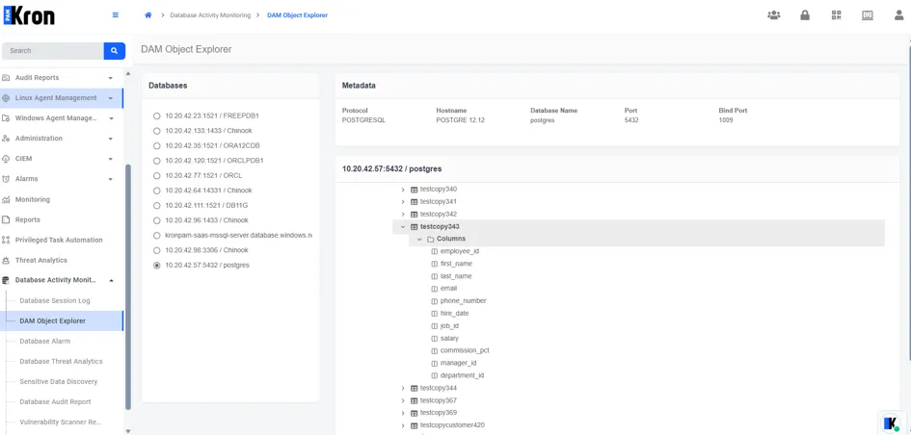Toggle the hamburger sidebar menu icon
Viewport: 911px width, 435px height.
coord(115,15)
